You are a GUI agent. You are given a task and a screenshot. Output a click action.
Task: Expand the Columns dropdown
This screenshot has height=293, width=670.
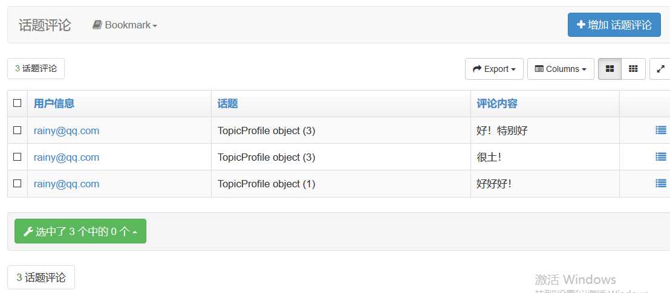click(561, 69)
